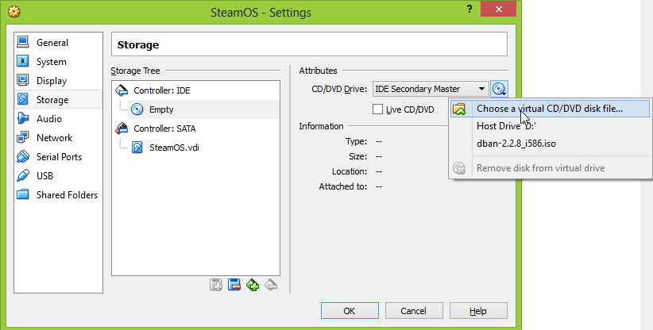
Task: Click the Audio speaker icon
Action: (23, 118)
